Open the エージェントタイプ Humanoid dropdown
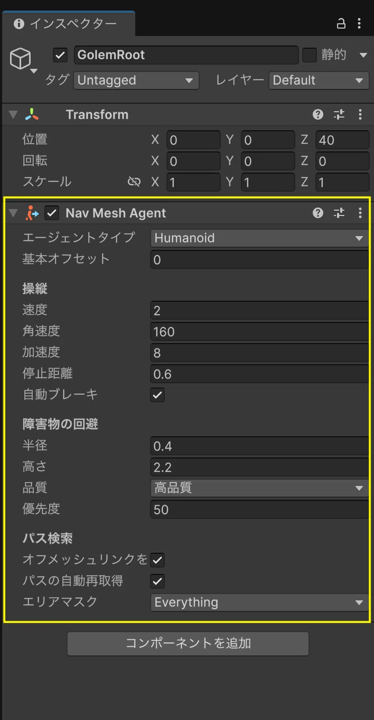The width and height of the screenshot is (374, 720). [x=259, y=238]
